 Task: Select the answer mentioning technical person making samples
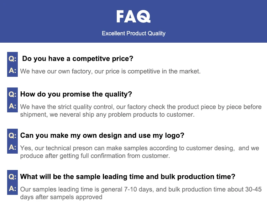pos(140,152)
